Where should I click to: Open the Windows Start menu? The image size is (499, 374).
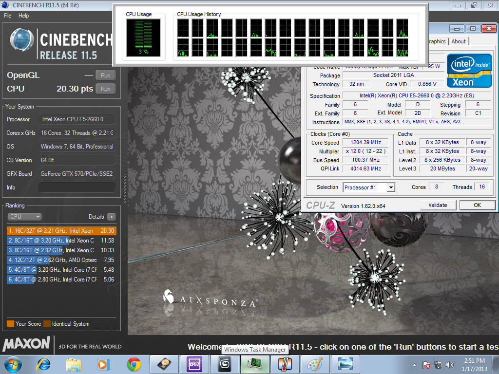pyautogui.click(x=13, y=364)
